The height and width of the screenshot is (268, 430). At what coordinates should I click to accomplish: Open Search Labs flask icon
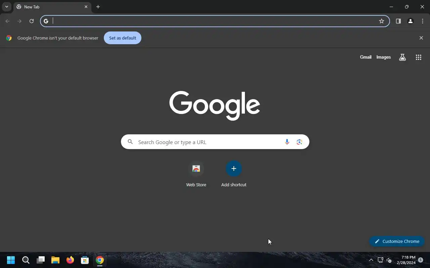tap(402, 57)
